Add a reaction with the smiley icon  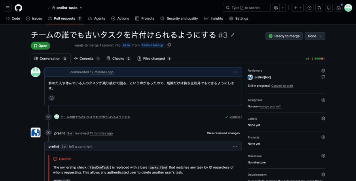[x=51, y=98]
